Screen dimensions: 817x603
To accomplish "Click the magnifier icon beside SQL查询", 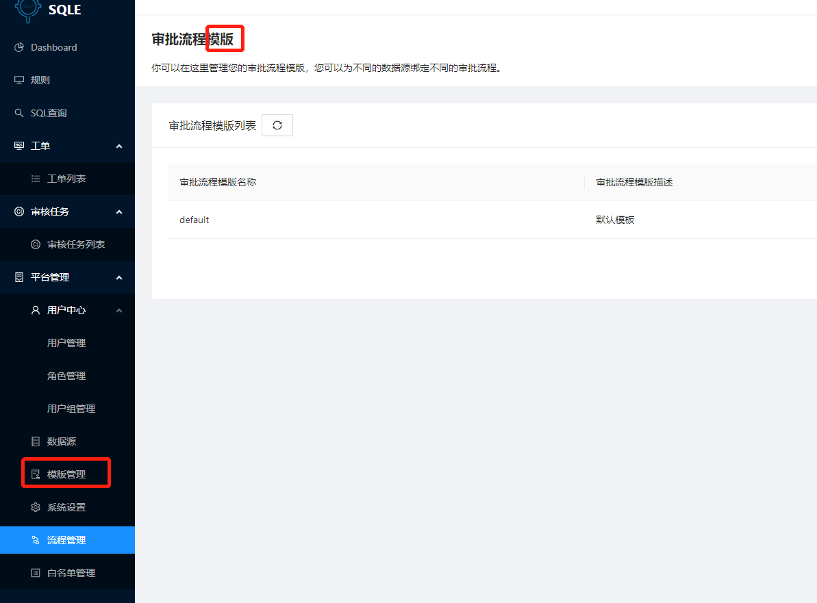I will [19, 113].
